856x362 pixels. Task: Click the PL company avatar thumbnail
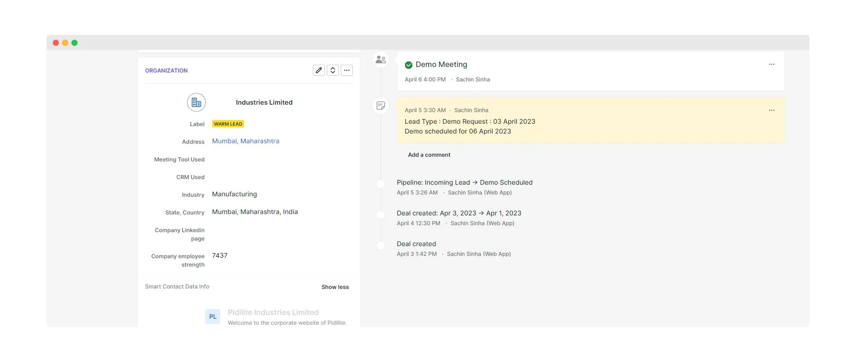tap(213, 316)
